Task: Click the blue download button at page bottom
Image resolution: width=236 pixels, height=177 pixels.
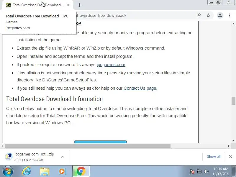Action: 101,142
